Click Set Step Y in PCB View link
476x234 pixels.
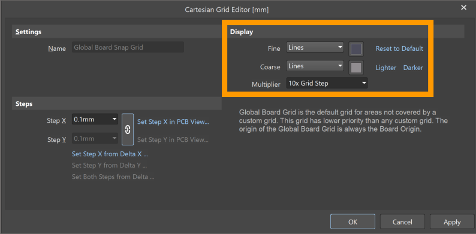(x=173, y=139)
